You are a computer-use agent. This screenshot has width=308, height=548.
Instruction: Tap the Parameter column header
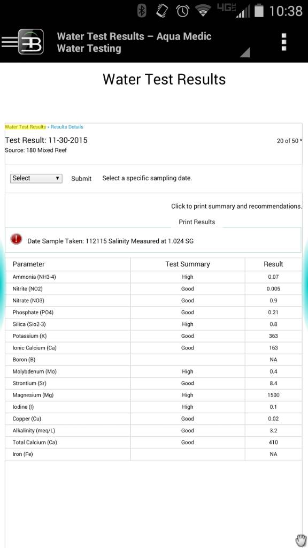pyautogui.click(x=29, y=264)
